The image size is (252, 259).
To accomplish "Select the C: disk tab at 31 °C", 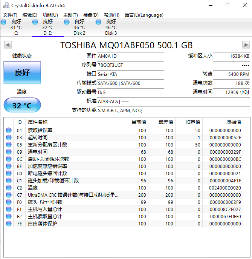I will pyautogui.click(x=16, y=28).
